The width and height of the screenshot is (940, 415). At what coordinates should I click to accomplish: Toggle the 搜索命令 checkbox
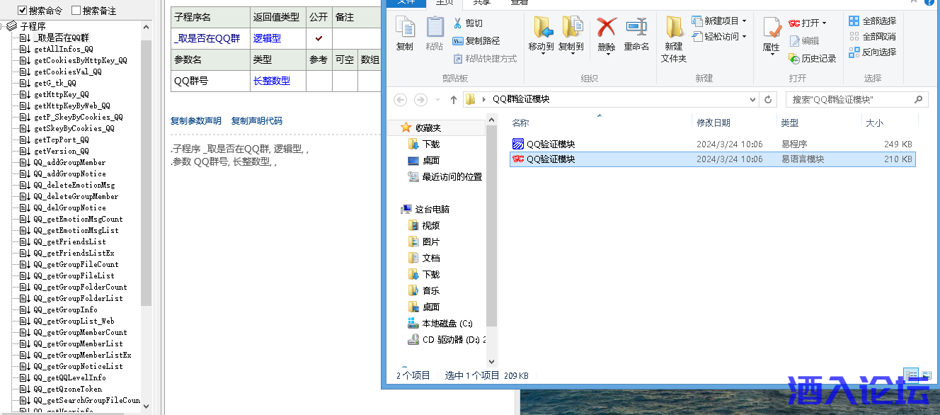click(x=23, y=11)
